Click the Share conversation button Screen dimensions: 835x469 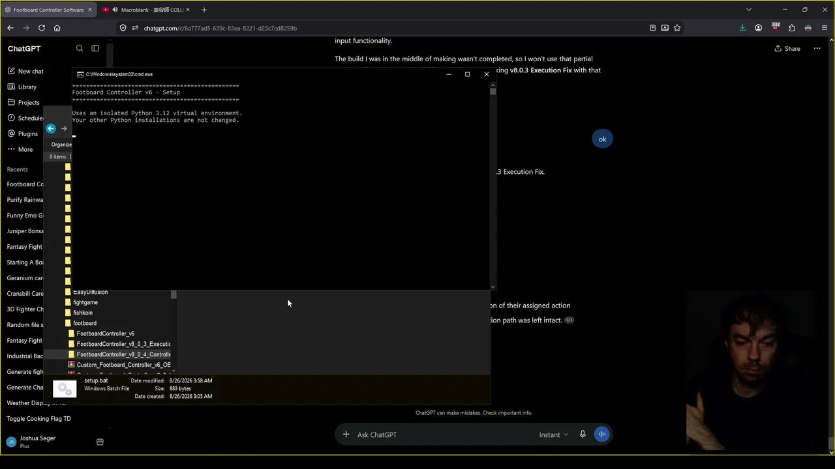pos(787,48)
